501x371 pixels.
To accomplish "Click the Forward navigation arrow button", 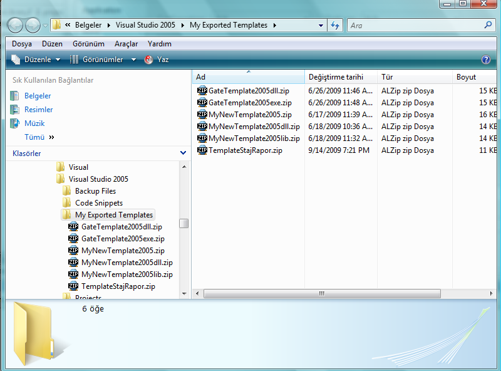I will (33, 26).
